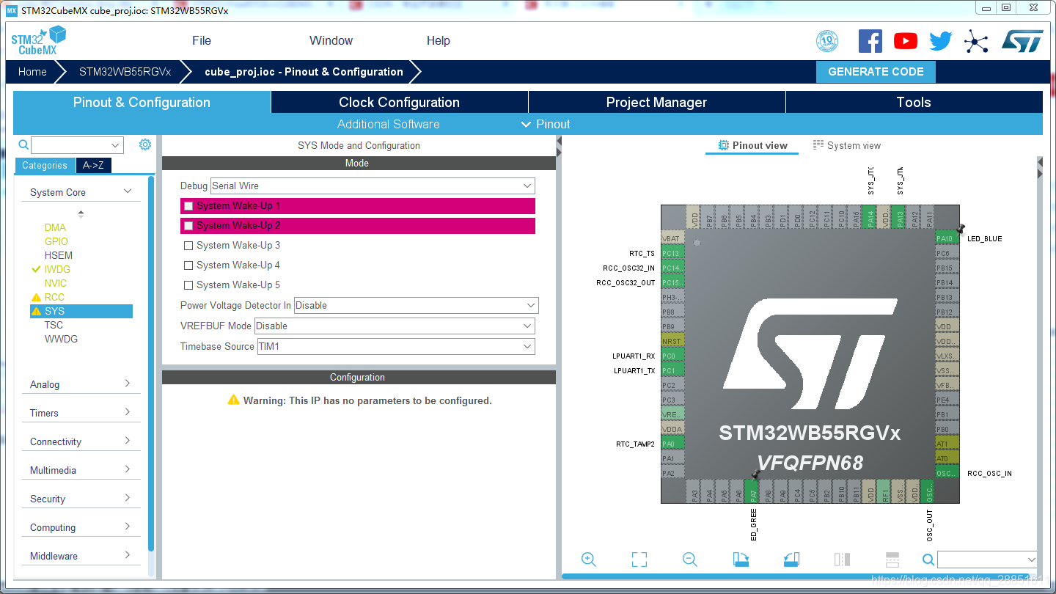Select GPIO in System Core list
Screen dimensions: 1056x594
coord(56,241)
